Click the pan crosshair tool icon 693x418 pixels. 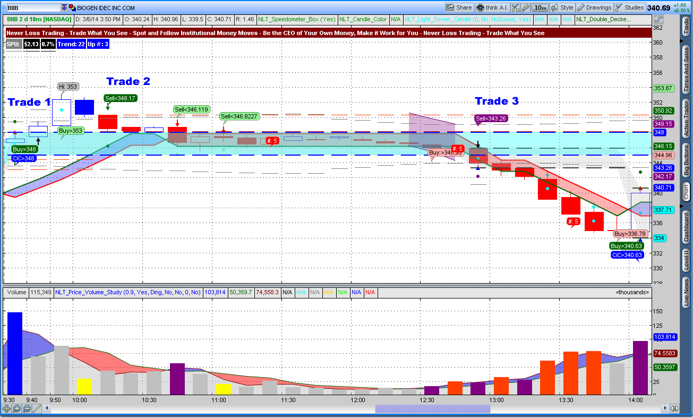tap(7, 408)
